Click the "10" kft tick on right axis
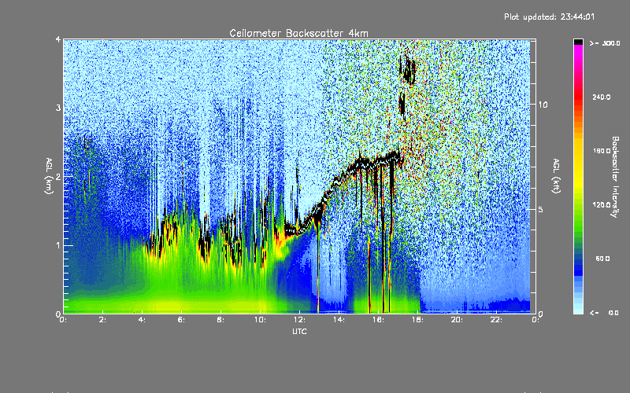Image resolution: width=630 pixels, height=393 pixels. (543, 105)
